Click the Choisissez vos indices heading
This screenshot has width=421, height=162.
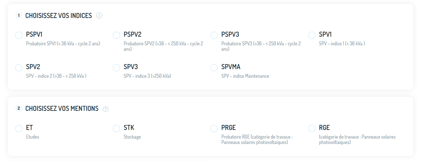coord(59,15)
